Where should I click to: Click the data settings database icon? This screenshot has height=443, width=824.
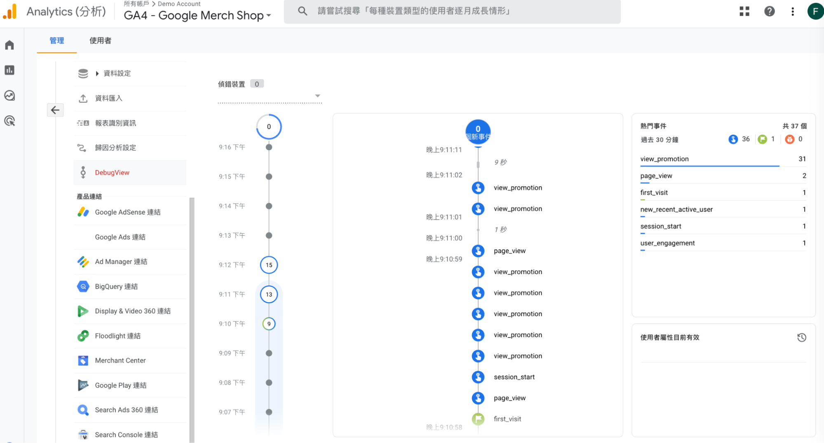(83, 73)
